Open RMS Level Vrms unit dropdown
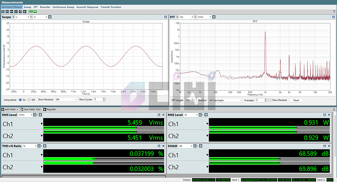337x182 pixels. 25,115
